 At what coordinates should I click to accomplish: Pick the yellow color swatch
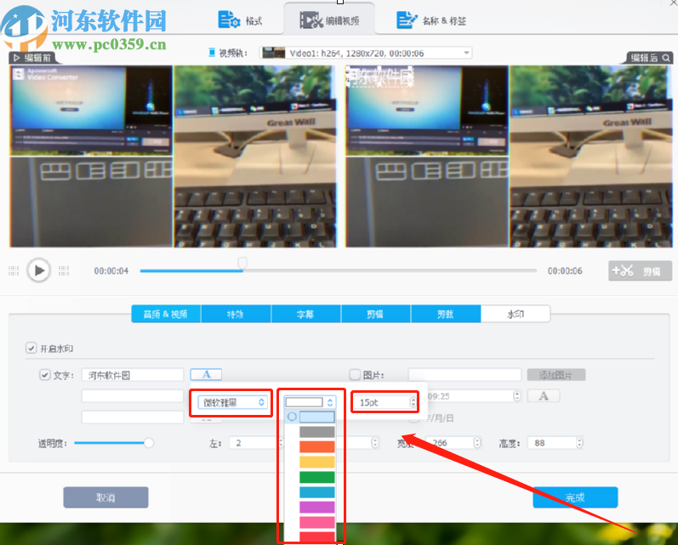pyautogui.click(x=317, y=462)
